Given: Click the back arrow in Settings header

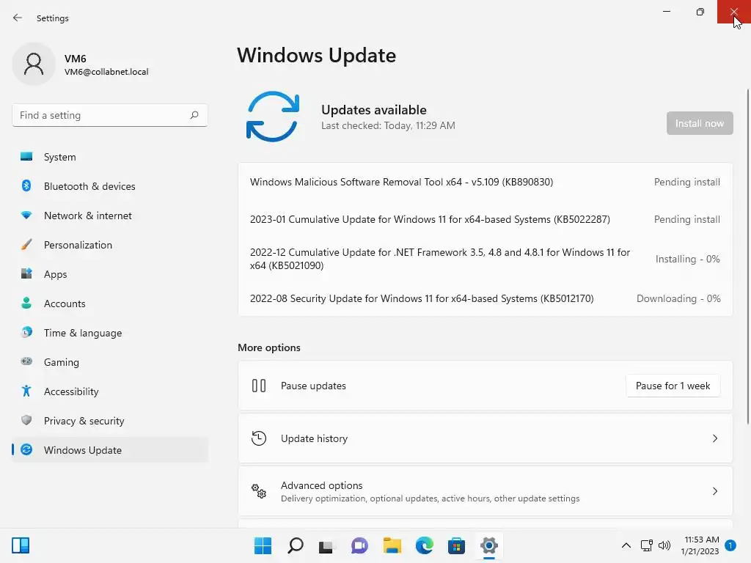Looking at the screenshot, I should pyautogui.click(x=18, y=18).
